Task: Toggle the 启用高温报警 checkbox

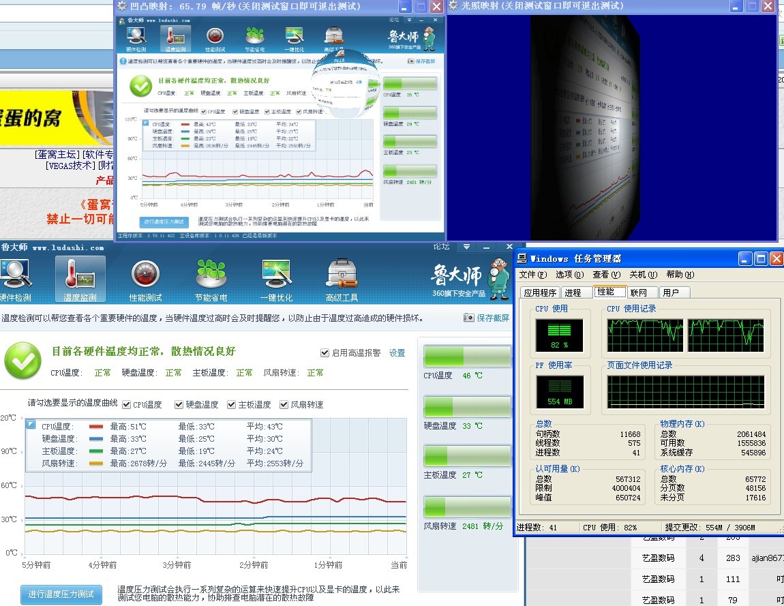Action: (x=325, y=353)
